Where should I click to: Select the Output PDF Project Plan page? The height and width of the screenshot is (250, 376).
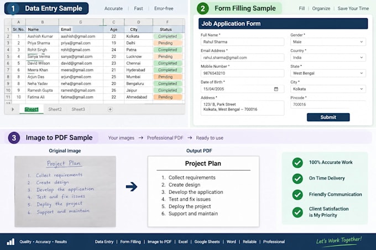[x=203, y=192]
